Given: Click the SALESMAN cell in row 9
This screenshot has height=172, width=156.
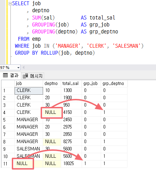Looking at the screenshot, I should coord(29,149).
